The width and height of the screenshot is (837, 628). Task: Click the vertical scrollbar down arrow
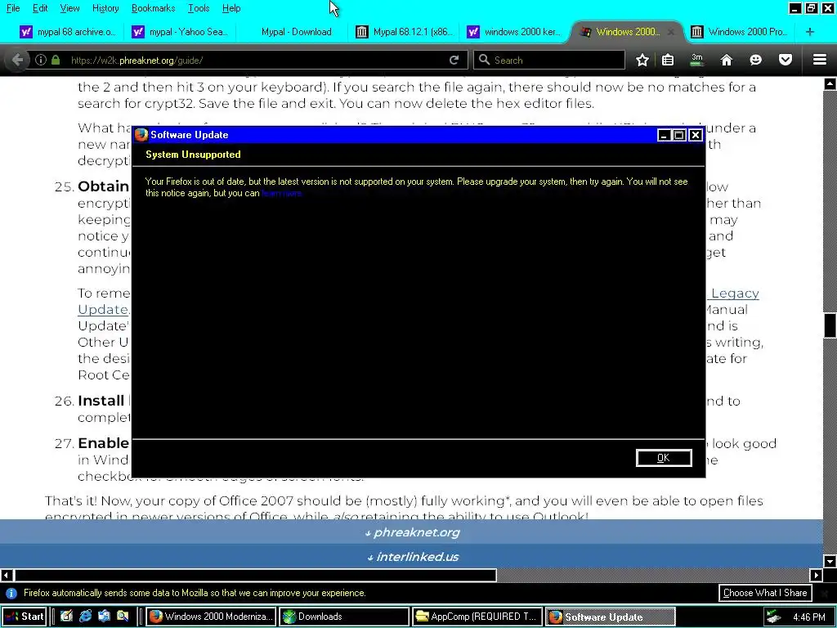tap(830, 561)
